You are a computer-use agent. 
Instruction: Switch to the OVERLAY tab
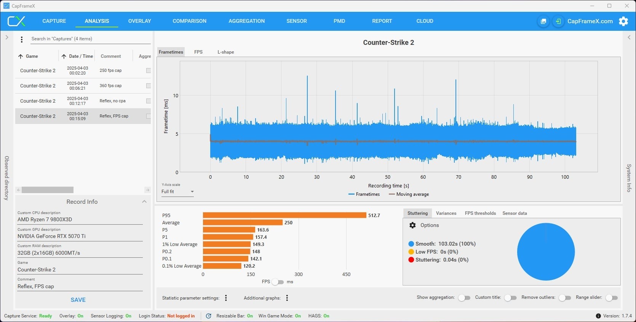[139, 21]
